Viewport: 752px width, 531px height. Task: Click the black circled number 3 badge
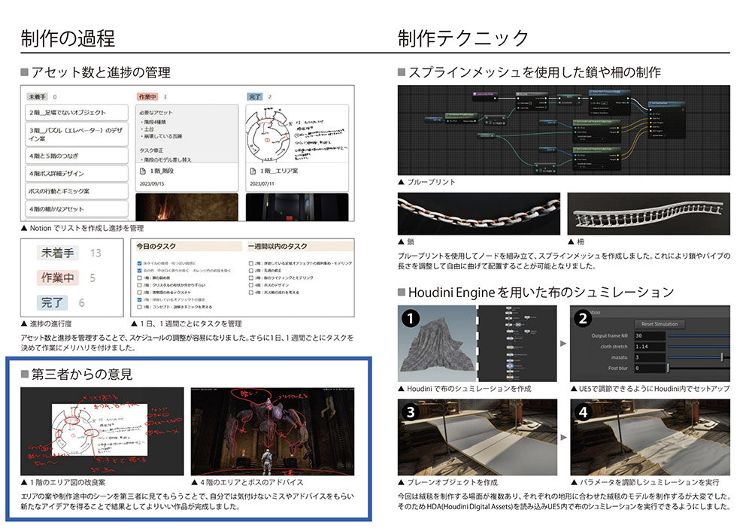pyautogui.click(x=411, y=411)
